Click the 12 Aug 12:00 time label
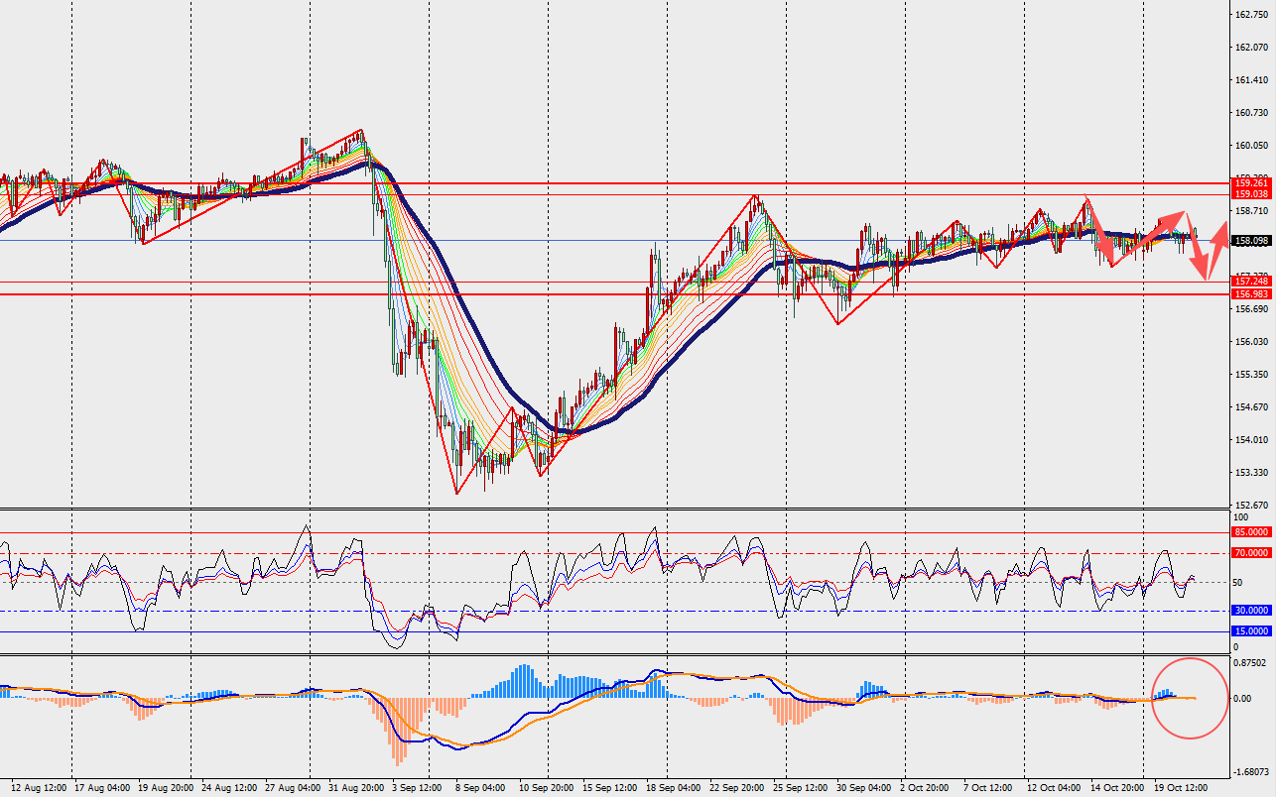Image resolution: width=1277 pixels, height=797 pixels. [x=39, y=788]
